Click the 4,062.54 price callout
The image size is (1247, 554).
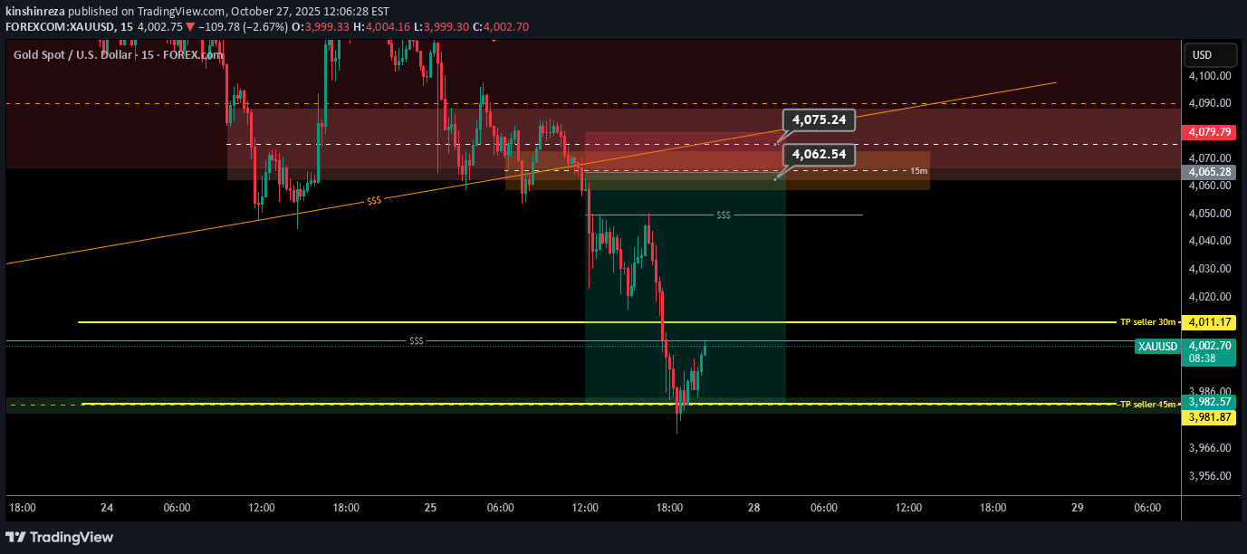click(819, 155)
